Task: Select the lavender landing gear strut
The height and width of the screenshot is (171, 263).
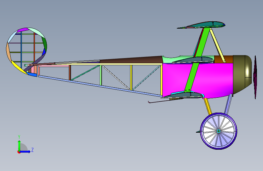Action: point(228,104)
